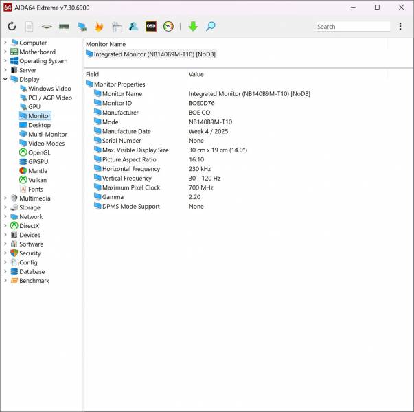
Task: Expand the Computer tree node
Action: (x=5, y=43)
